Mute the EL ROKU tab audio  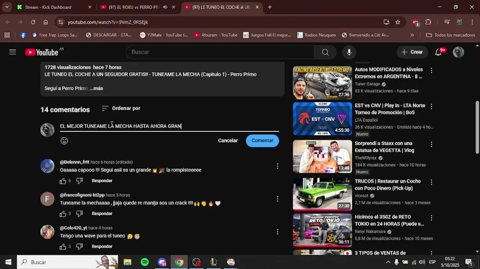pos(165,7)
